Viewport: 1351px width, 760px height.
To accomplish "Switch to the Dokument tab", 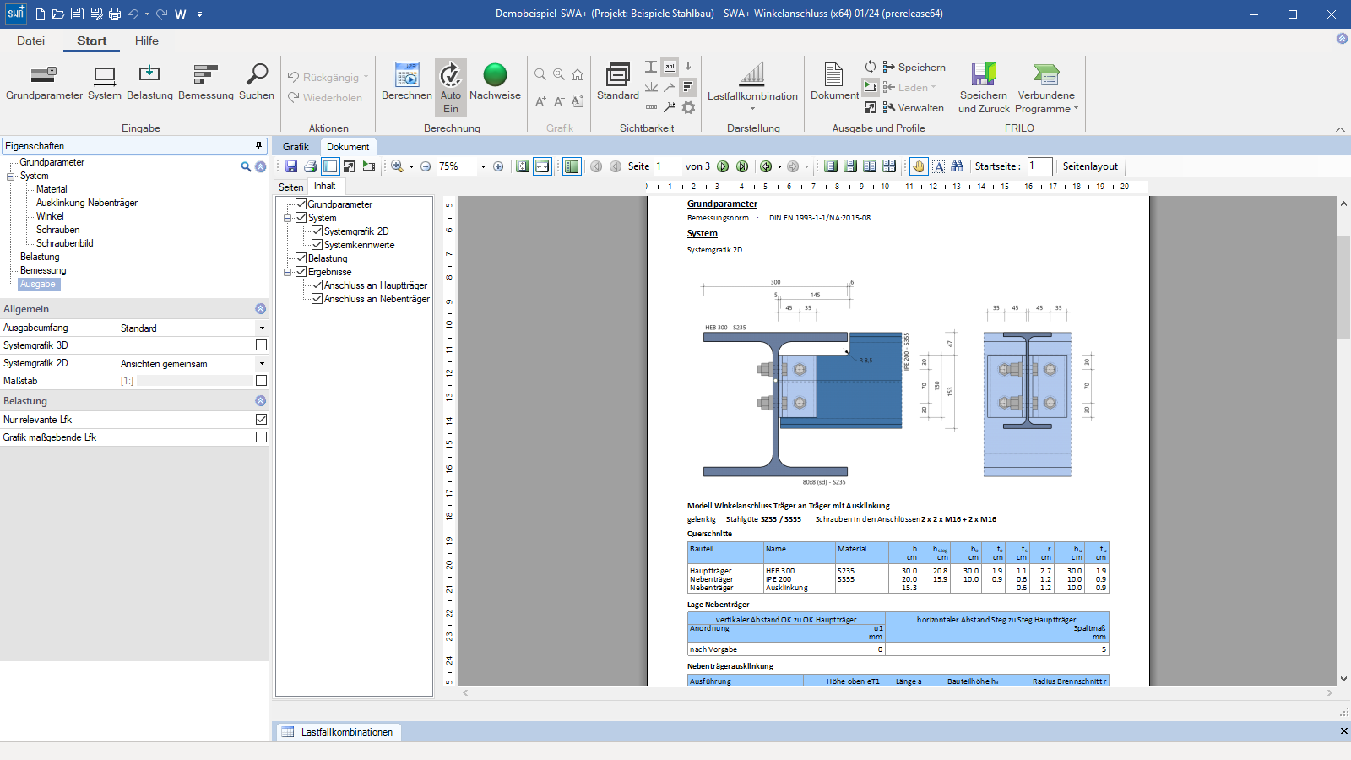I will (x=348, y=147).
